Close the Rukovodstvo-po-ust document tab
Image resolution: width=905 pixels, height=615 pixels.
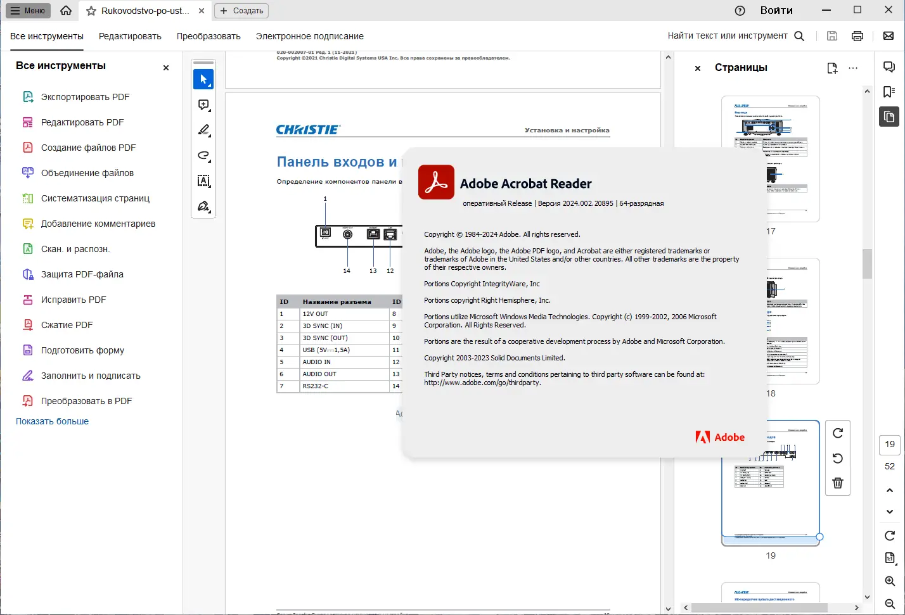[x=202, y=11]
